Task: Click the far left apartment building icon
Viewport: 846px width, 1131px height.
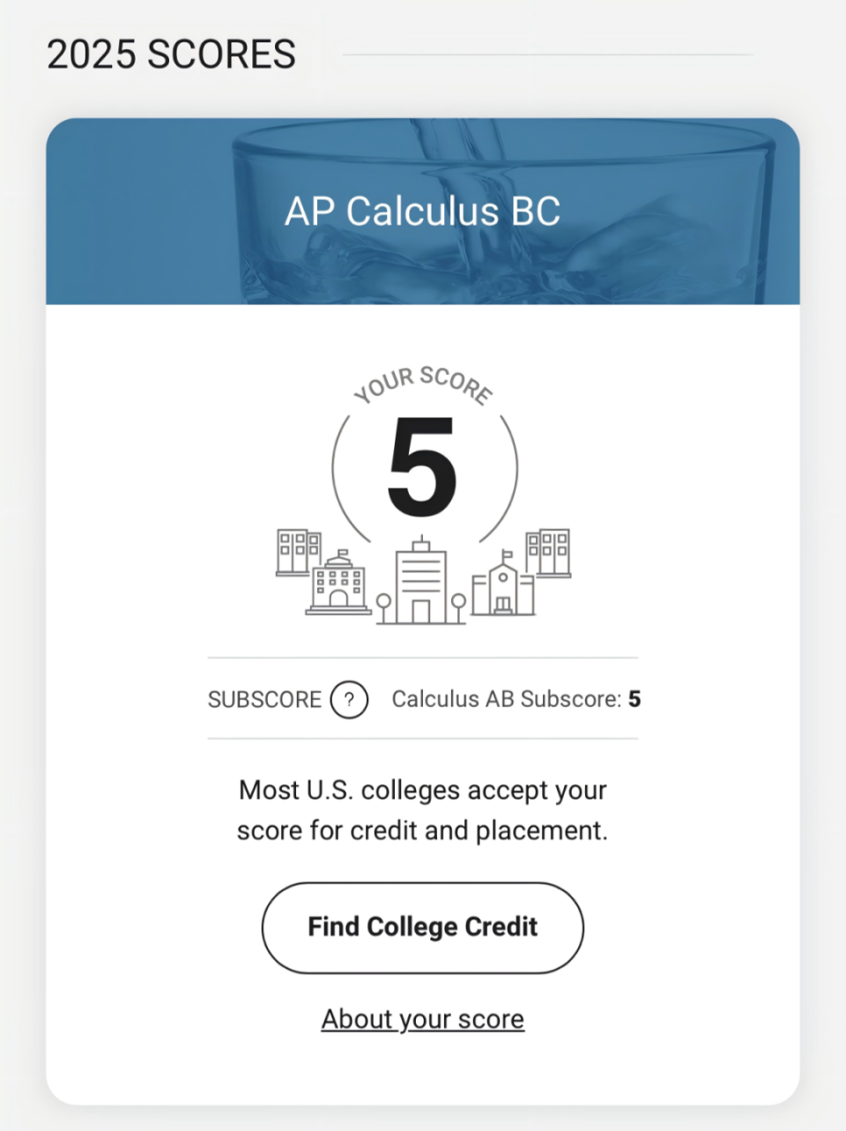Action: [299, 553]
